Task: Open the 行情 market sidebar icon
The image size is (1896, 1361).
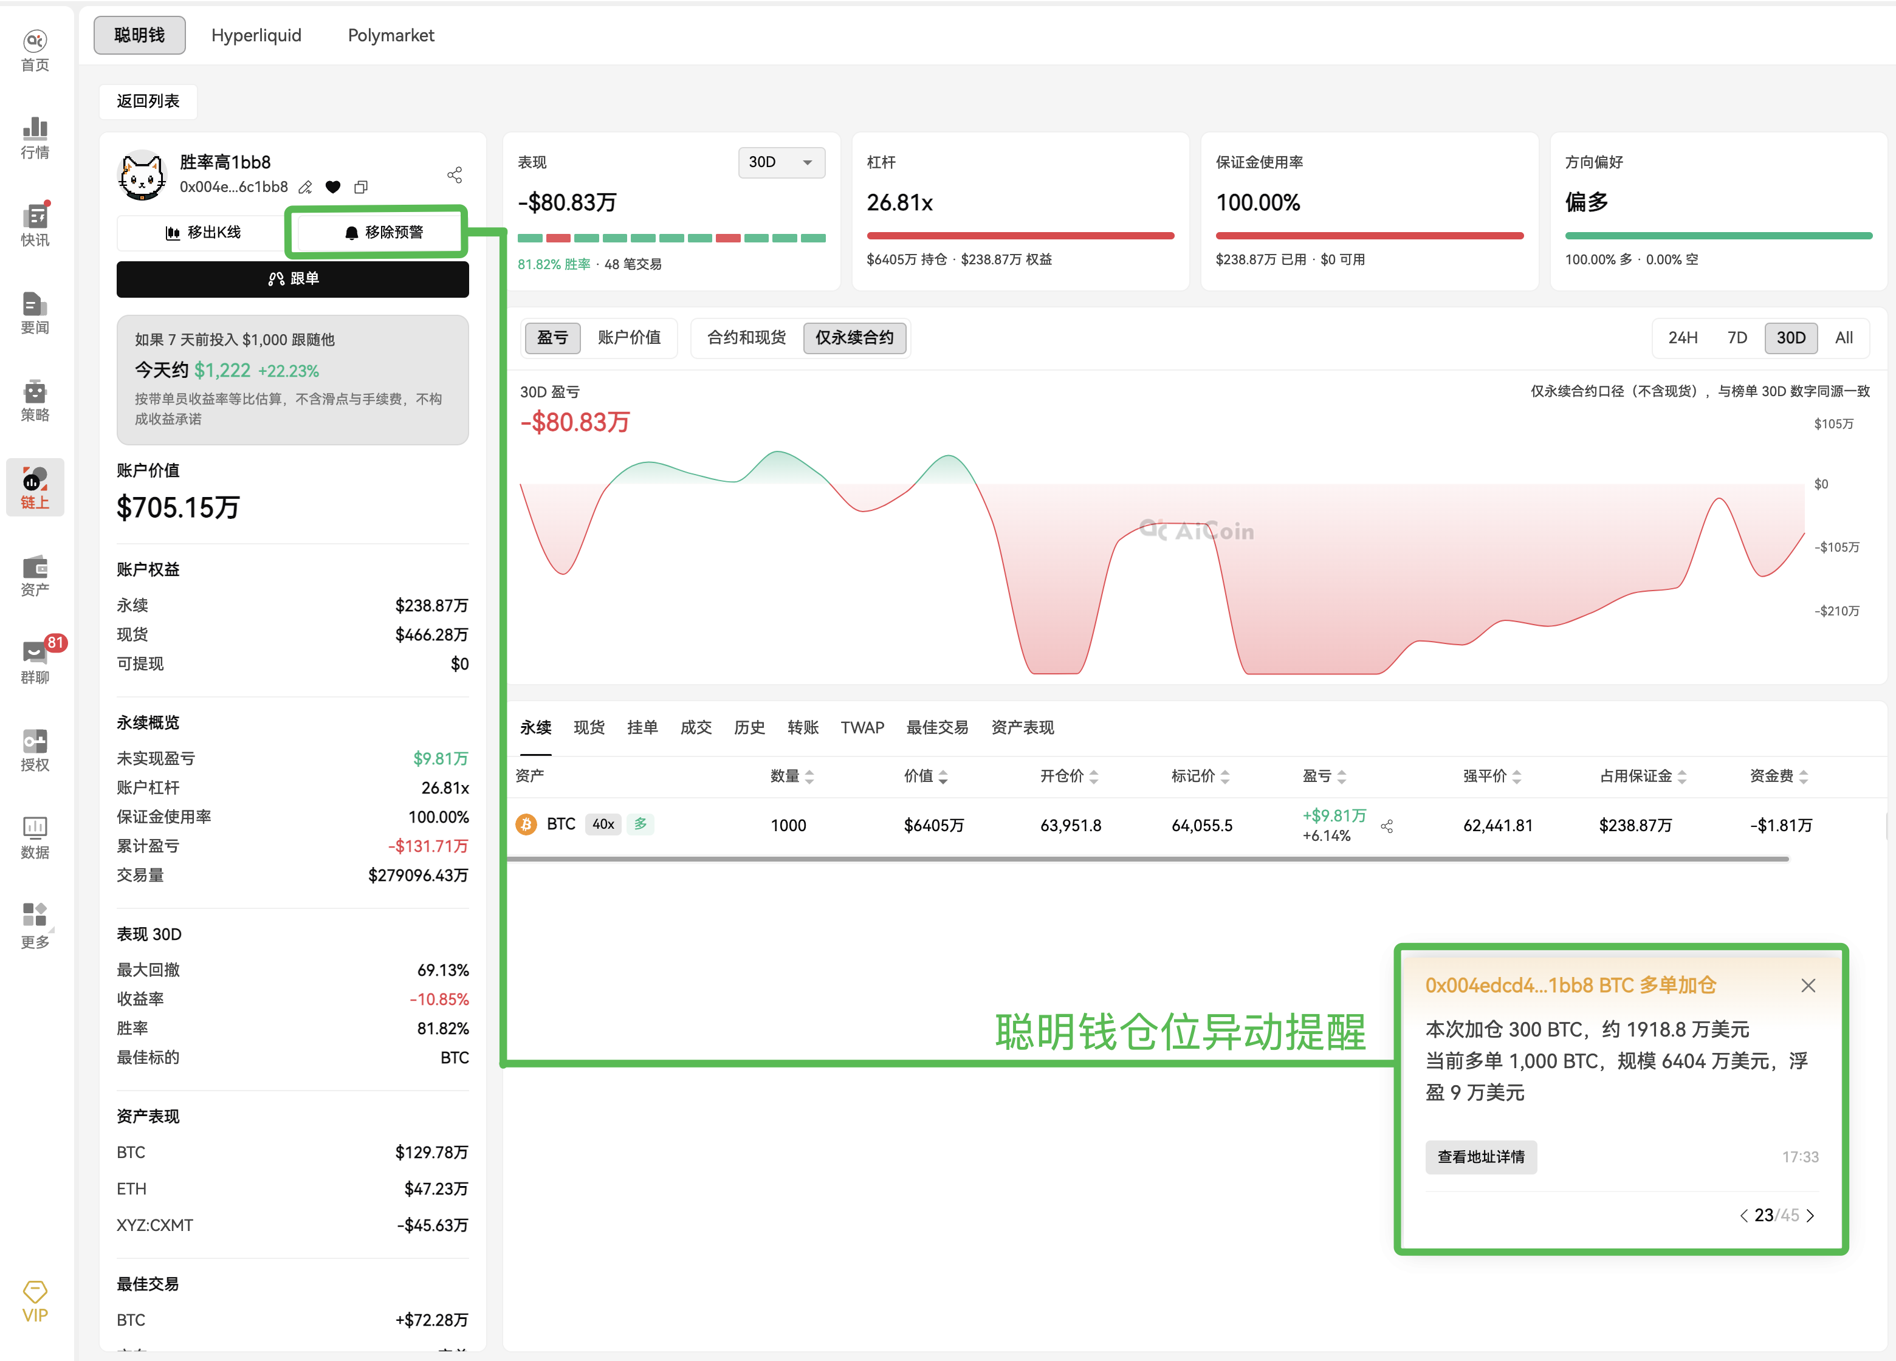Action: pos(34,138)
